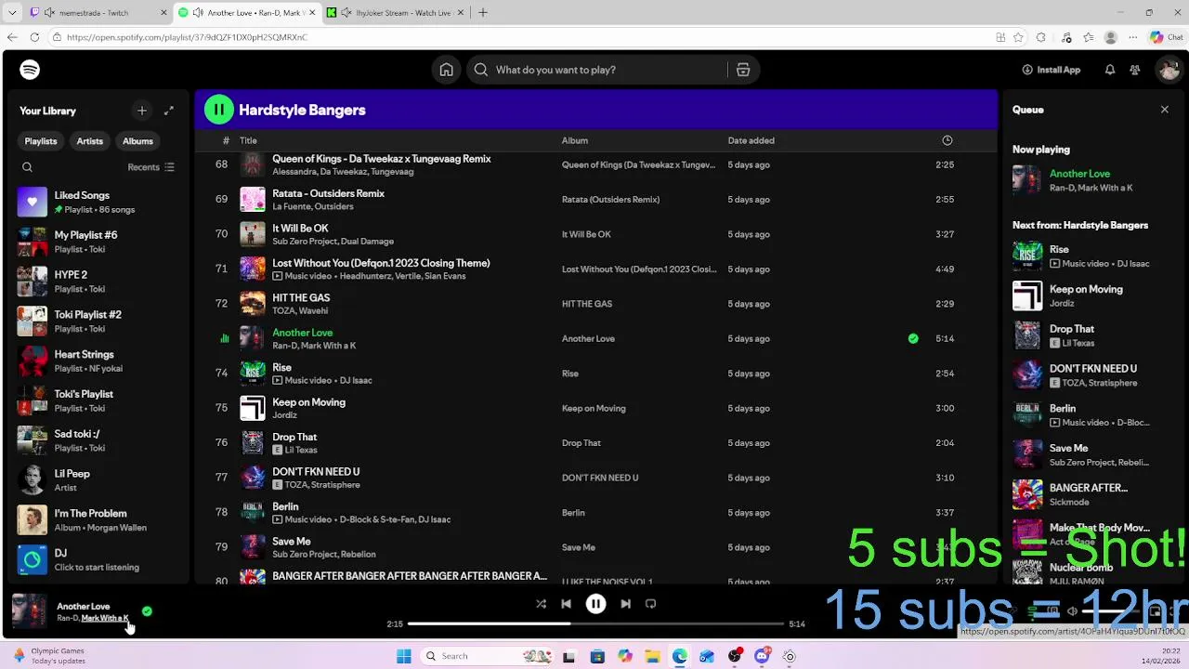Expand Your Library to full view
This screenshot has height=669, width=1189.
pos(169,111)
